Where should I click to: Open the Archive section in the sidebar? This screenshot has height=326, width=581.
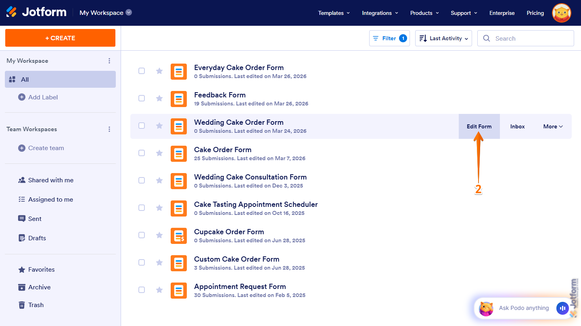click(39, 287)
